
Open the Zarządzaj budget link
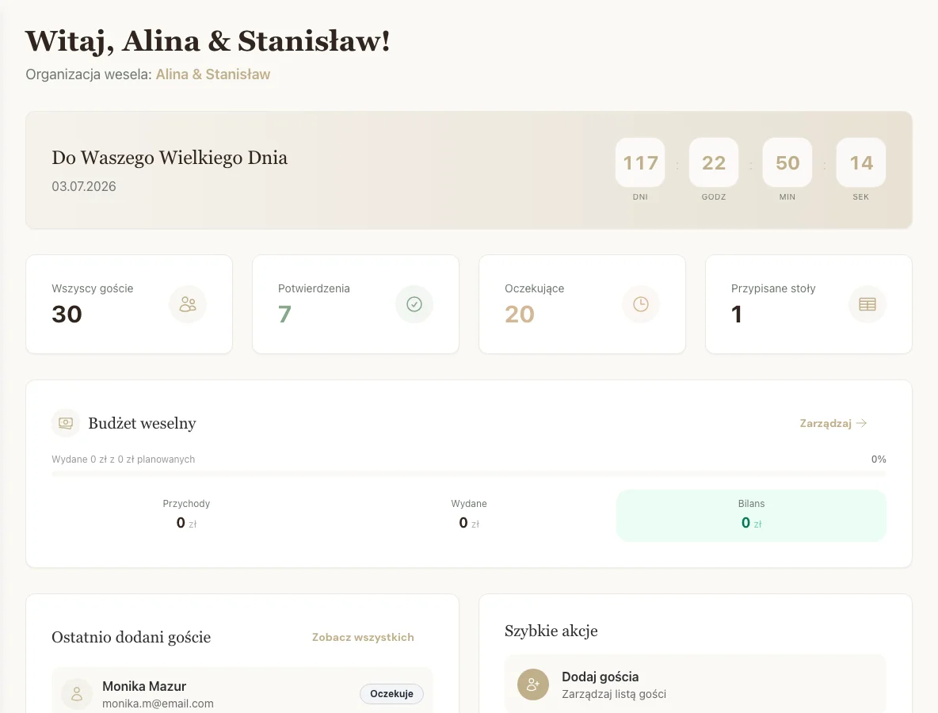[826, 423]
